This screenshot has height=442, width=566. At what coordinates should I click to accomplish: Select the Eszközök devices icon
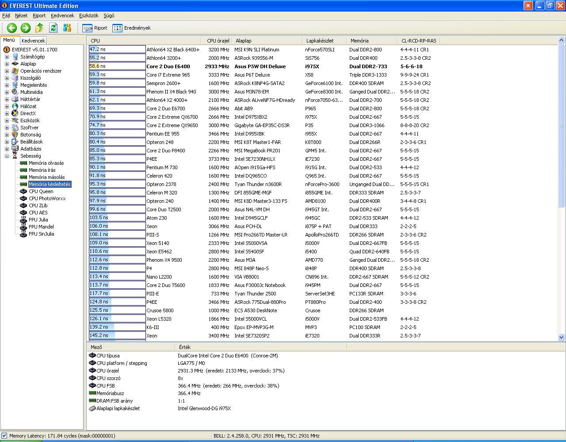[15, 120]
